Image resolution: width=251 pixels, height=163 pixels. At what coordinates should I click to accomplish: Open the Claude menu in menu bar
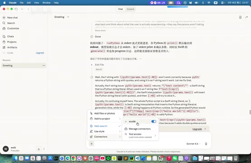[13, 3]
